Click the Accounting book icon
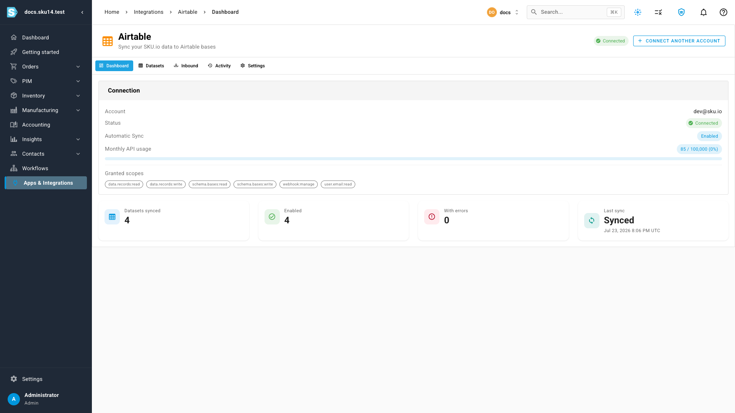 tap(14, 125)
